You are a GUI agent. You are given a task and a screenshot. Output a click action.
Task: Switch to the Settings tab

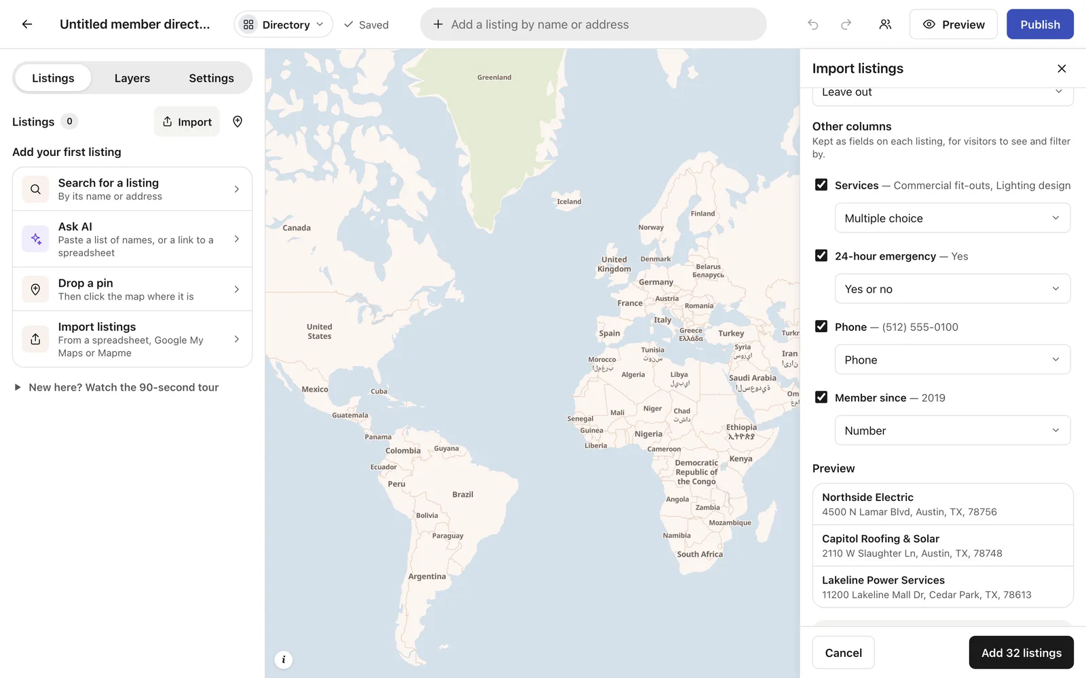tap(211, 78)
